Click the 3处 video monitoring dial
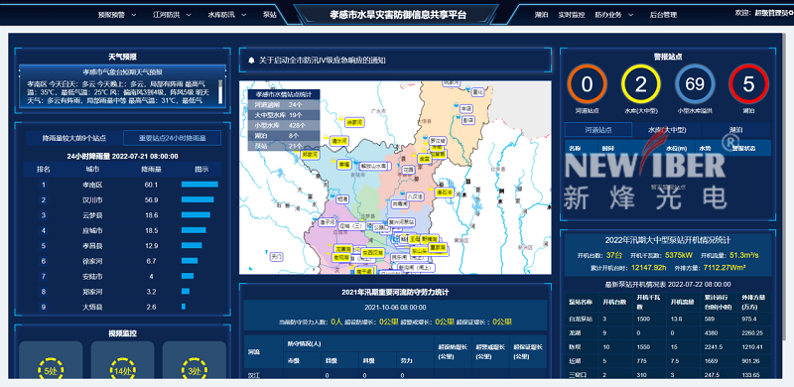Image resolution: width=794 pixels, height=387 pixels. [195, 369]
